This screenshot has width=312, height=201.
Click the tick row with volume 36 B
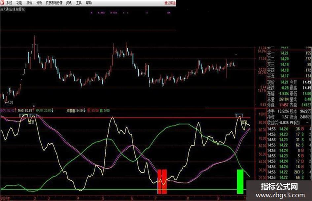(x=289, y=129)
